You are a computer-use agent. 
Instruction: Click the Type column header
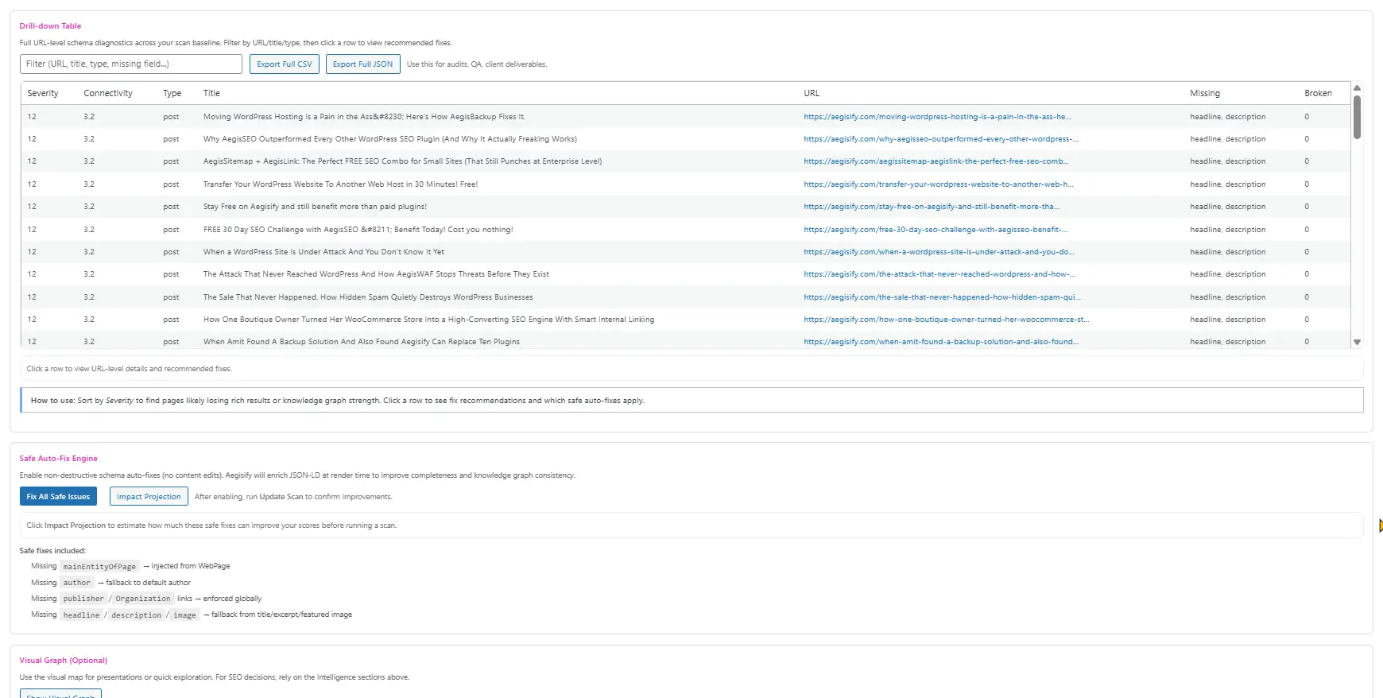click(172, 93)
